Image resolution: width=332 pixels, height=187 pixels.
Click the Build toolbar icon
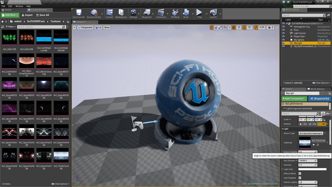coord(186,14)
